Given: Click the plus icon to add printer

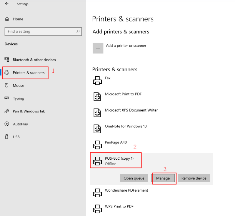Looking at the screenshot, I should point(98,48).
